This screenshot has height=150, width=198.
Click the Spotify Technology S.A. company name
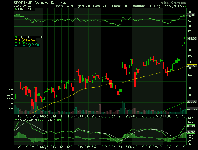(x=40, y=3)
